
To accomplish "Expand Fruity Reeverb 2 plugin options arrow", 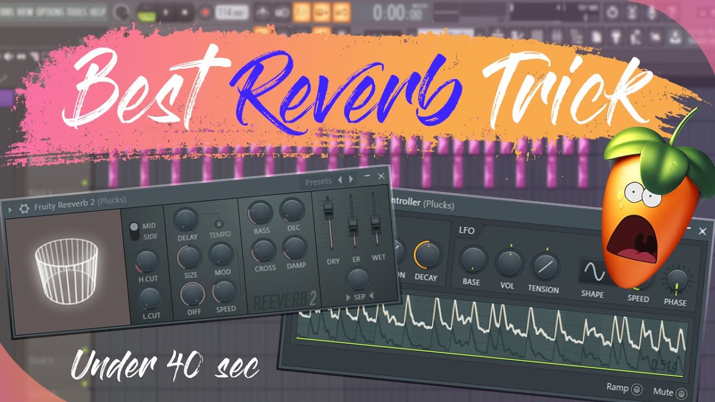I will (x=9, y=209).
